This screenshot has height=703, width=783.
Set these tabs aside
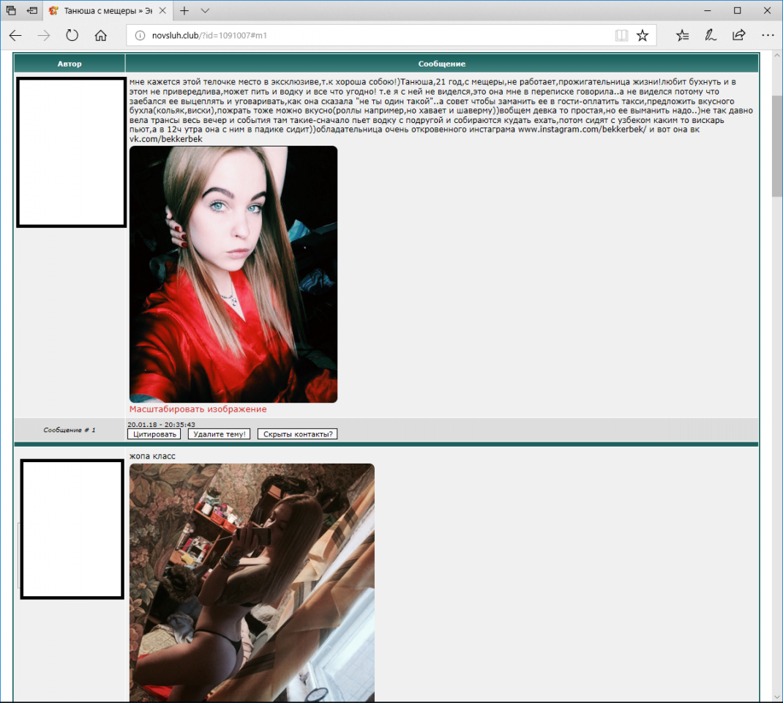32,11
